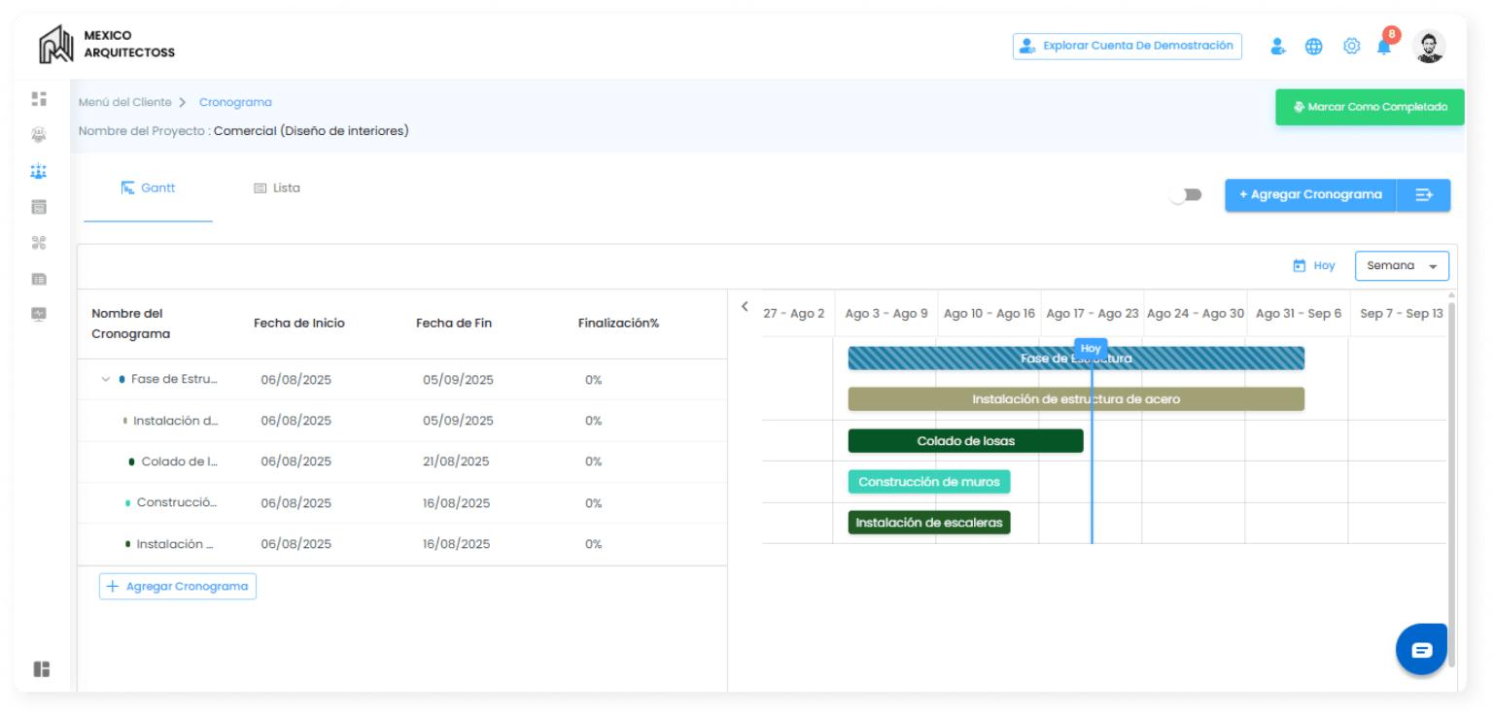
Task: Open the settings gear icon
Action: (x=1351, y=47)
